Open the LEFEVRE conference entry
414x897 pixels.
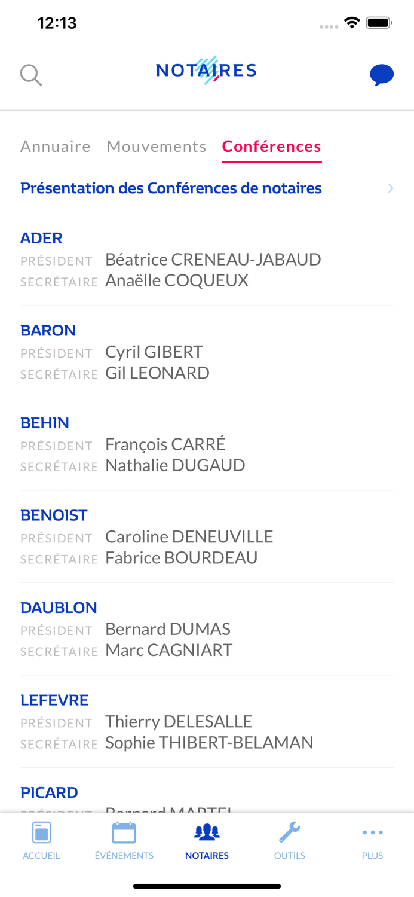pos(54,700)
